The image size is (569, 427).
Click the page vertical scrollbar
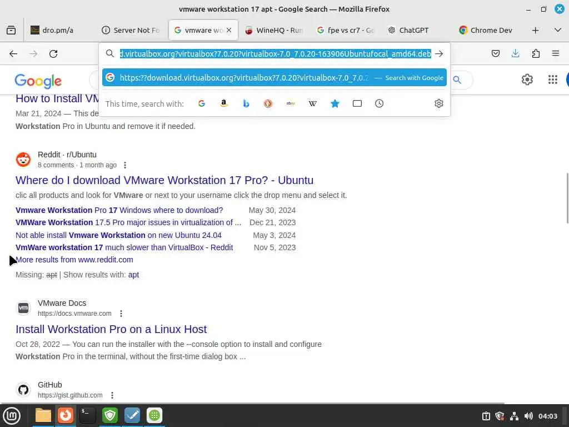tap(567, 198)
